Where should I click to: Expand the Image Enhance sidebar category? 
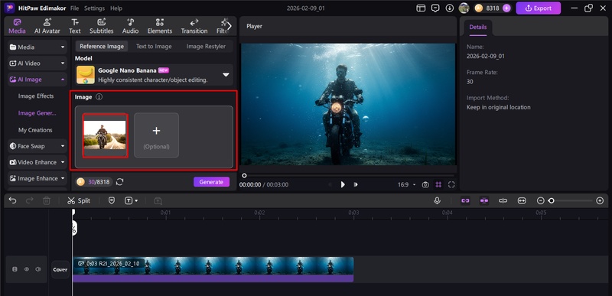[37, 178]
